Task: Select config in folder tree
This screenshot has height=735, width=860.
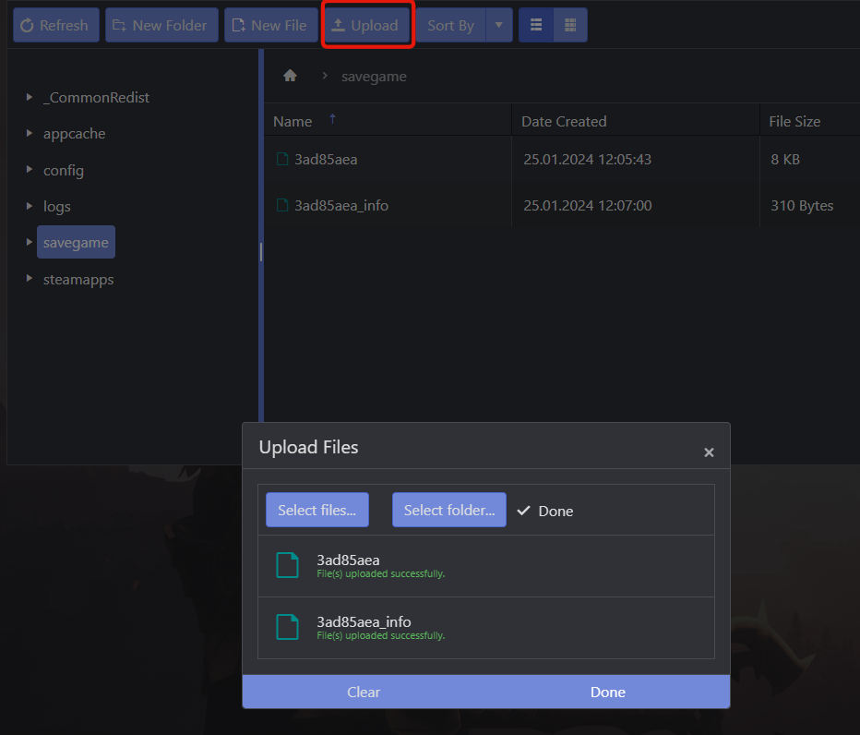Action: [64, 171]
